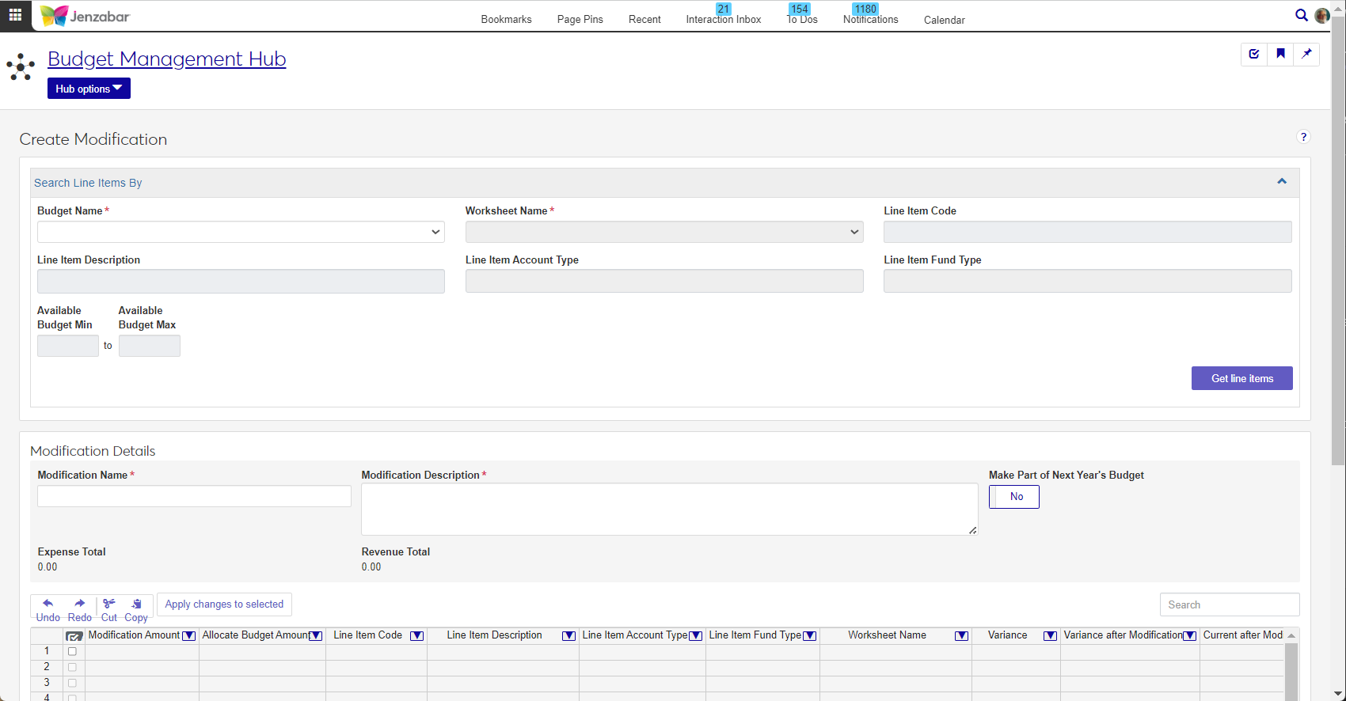Click the bookmark icon in page toolbar
Image resolution: width=1346 pixels, height=701 pixels.
[x=1280, y=54]
